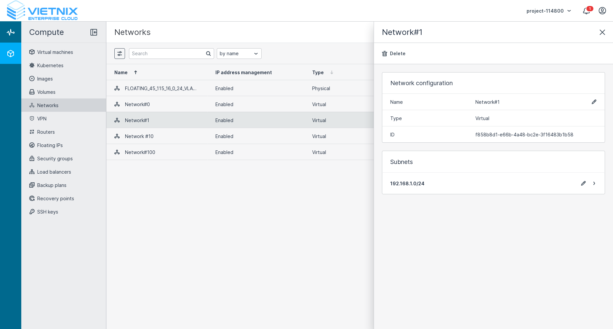
Task: Go to Security groups section
Action: click(x=55, y=159)
